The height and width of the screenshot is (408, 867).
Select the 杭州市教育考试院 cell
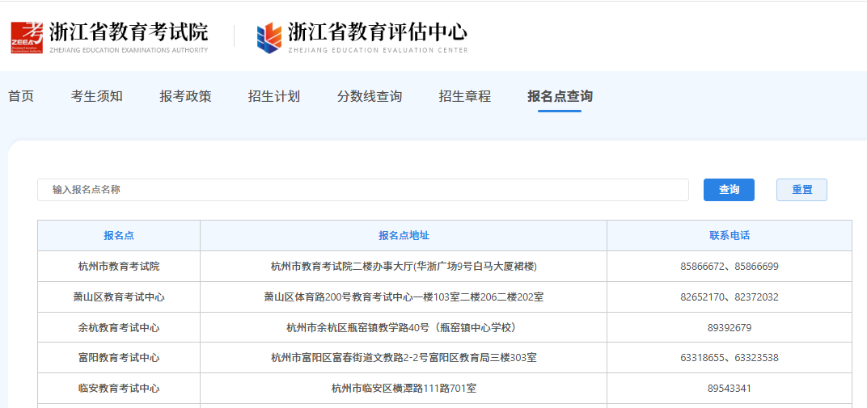tap(119, 267)
